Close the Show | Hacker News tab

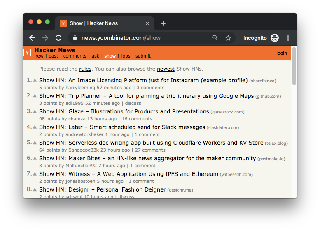[147, 23]
